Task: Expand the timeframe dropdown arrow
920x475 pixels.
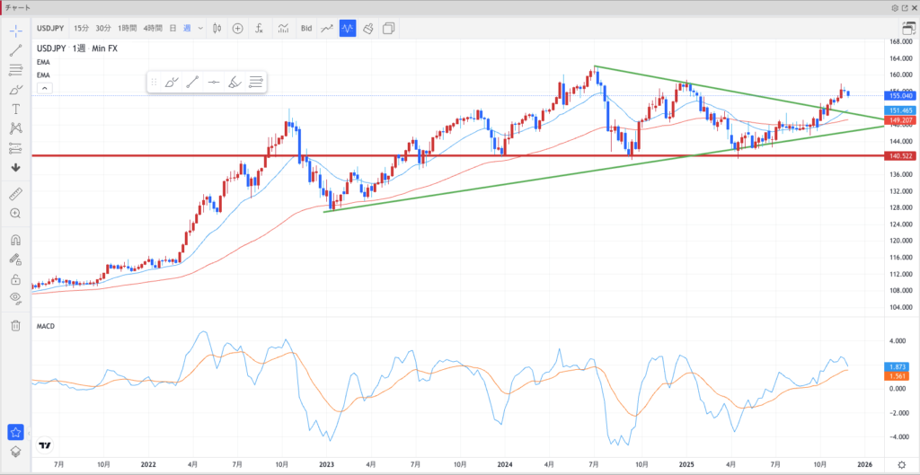Action: [x=200, y=28]
